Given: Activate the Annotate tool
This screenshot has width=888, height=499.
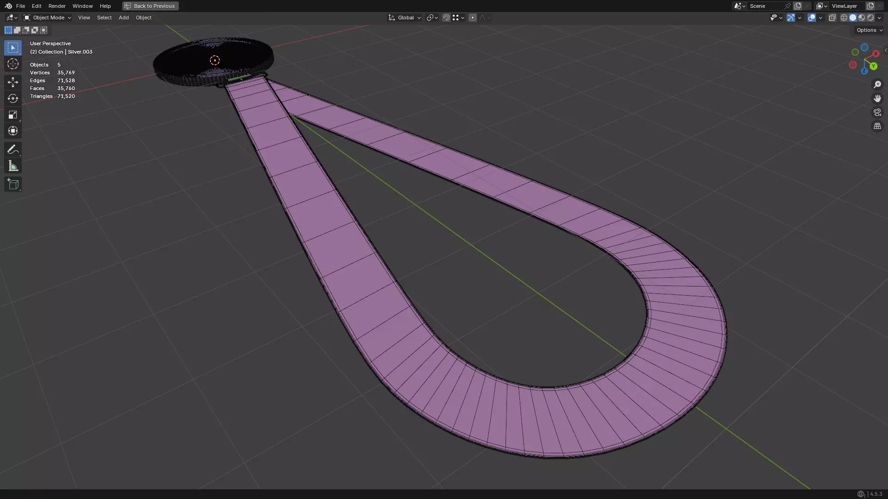Looking at the screenshot, I should [x=13, y=149].
